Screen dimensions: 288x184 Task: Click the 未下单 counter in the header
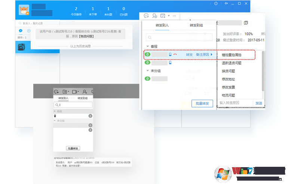[x=93, y=11]
